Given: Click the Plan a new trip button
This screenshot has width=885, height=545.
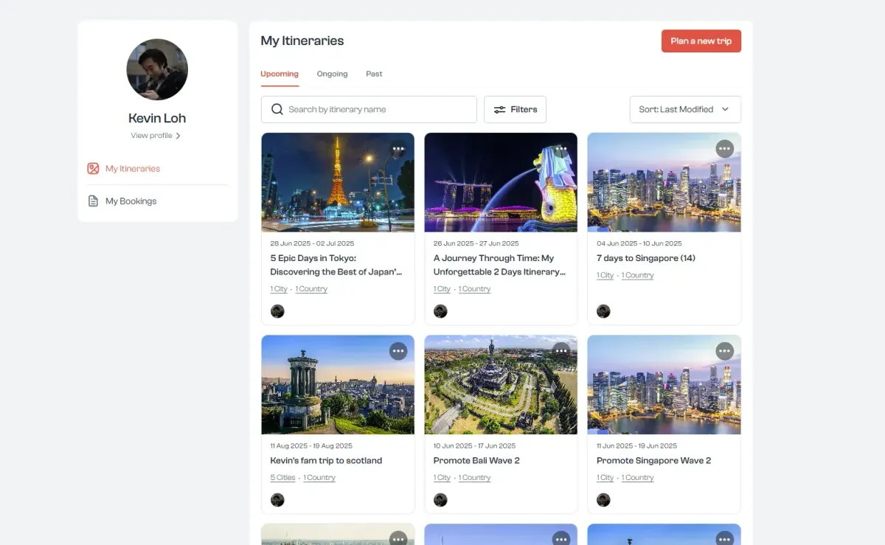Looking at the screenshot, I should click(x=701, y=41).
